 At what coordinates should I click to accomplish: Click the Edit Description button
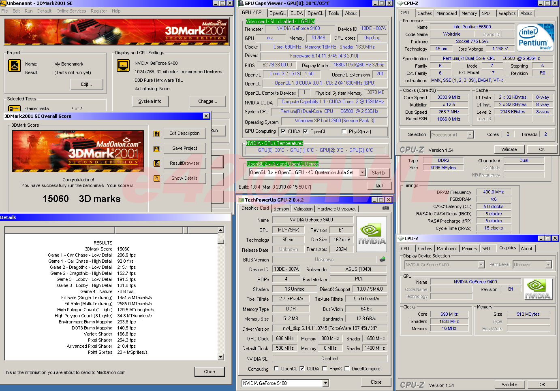[185, 134]
